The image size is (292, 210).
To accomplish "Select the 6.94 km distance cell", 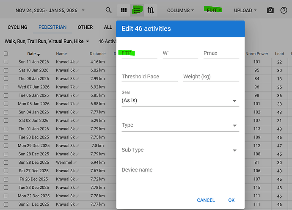I will coord(98,163).
